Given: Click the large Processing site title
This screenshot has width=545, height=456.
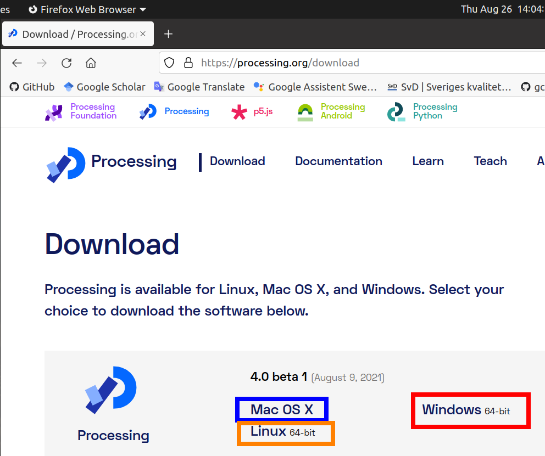Looking at the screenshot, I should (134, 161).
